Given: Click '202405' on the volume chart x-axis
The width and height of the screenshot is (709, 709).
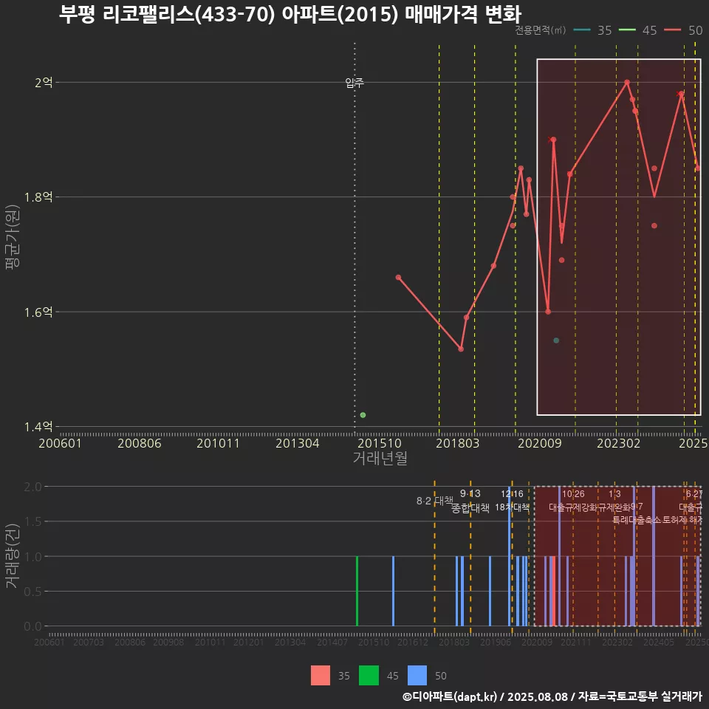Looking at the screenshot, I should tap(659, 642).
